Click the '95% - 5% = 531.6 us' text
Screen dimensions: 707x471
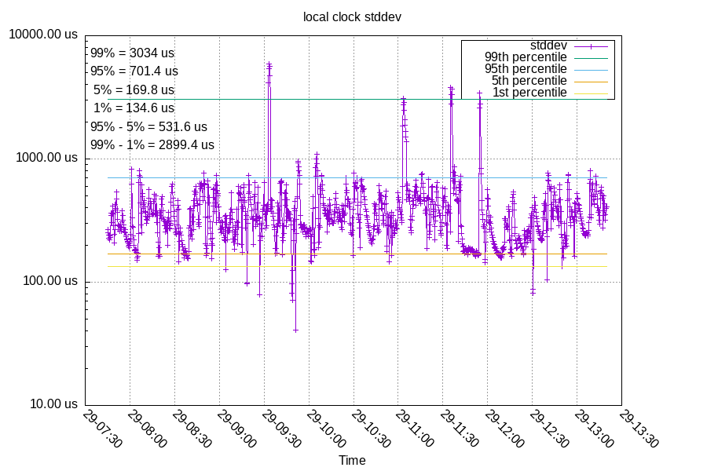148,126
